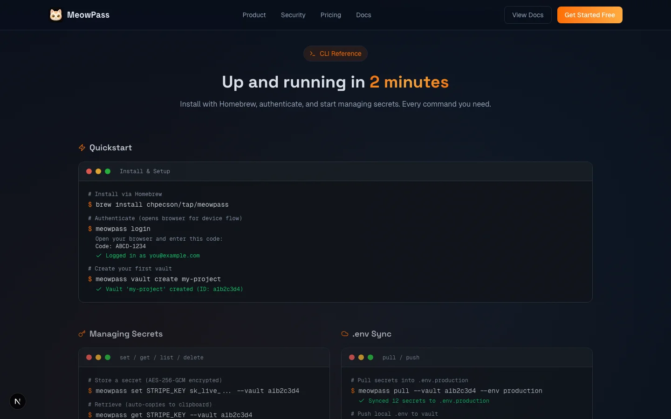Click the Vault 'my-project' created output text
Screen dimensions: 671x419
pyautogui.click(x=174, y=289)
